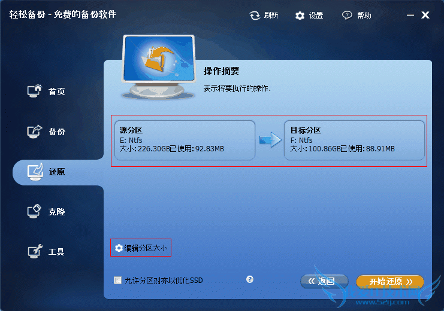
Task: Click the question mark help icon for SSD option
Action: tap(249, 279)
